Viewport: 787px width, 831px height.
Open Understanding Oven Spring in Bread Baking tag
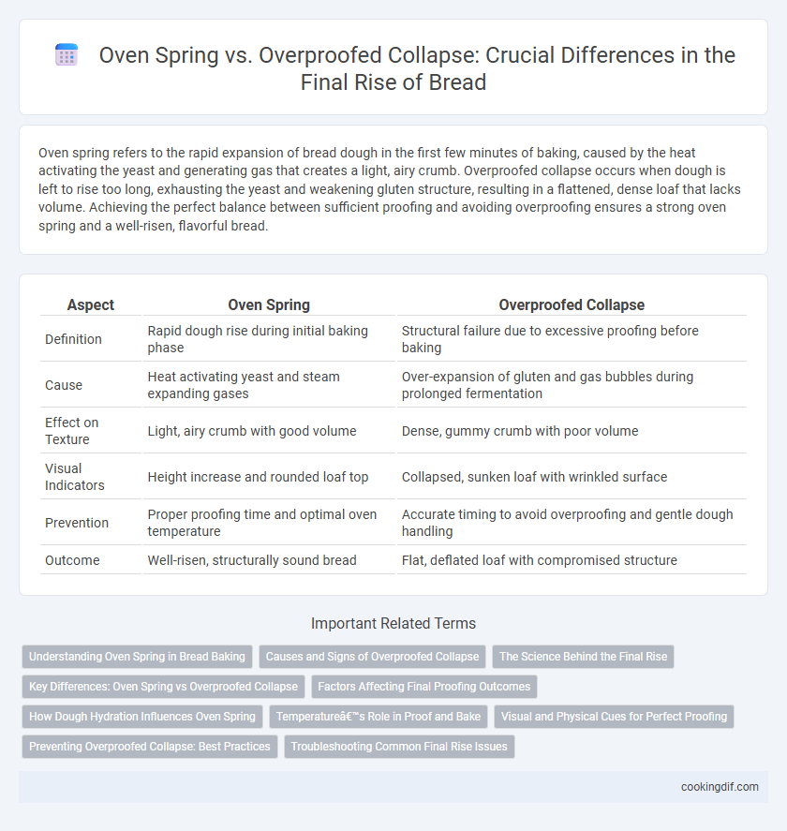138,657
